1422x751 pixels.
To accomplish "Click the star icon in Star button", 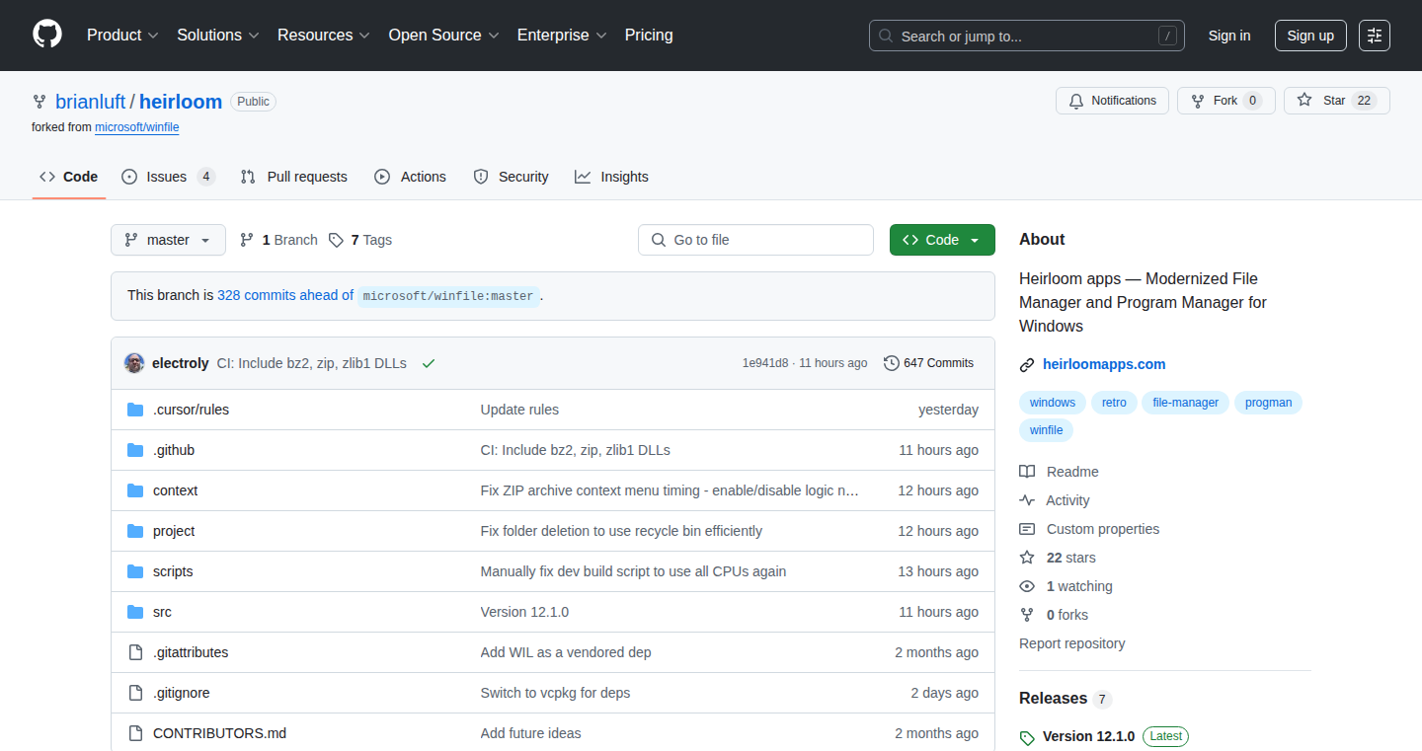I will 1304,101.
